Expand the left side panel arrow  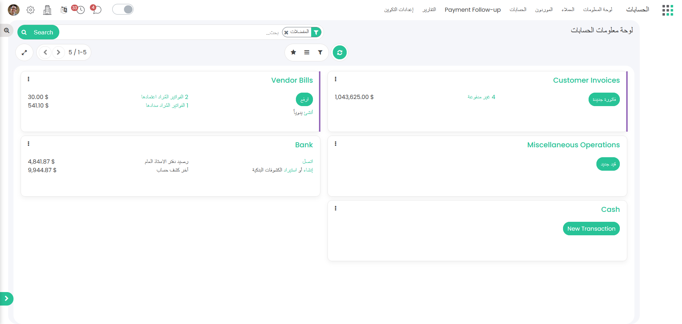6,298
